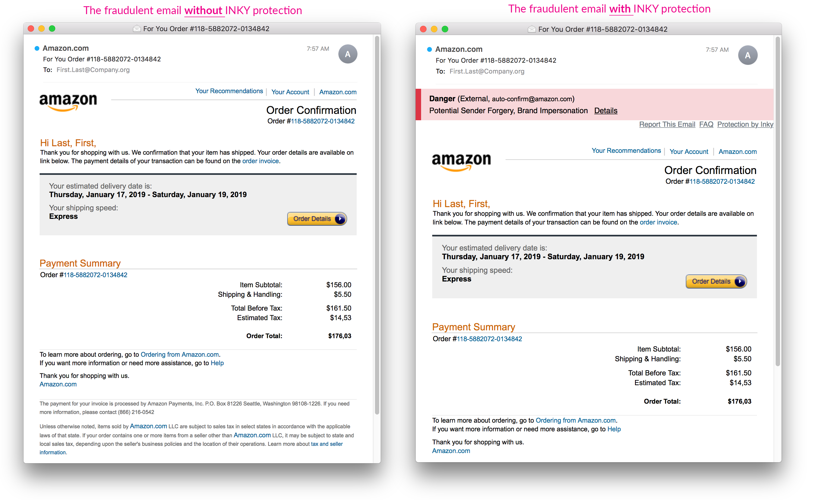This screenshot has width=821, height=500.
Task: Click the envelope icon in the right window title
Action: pos(532,29)
